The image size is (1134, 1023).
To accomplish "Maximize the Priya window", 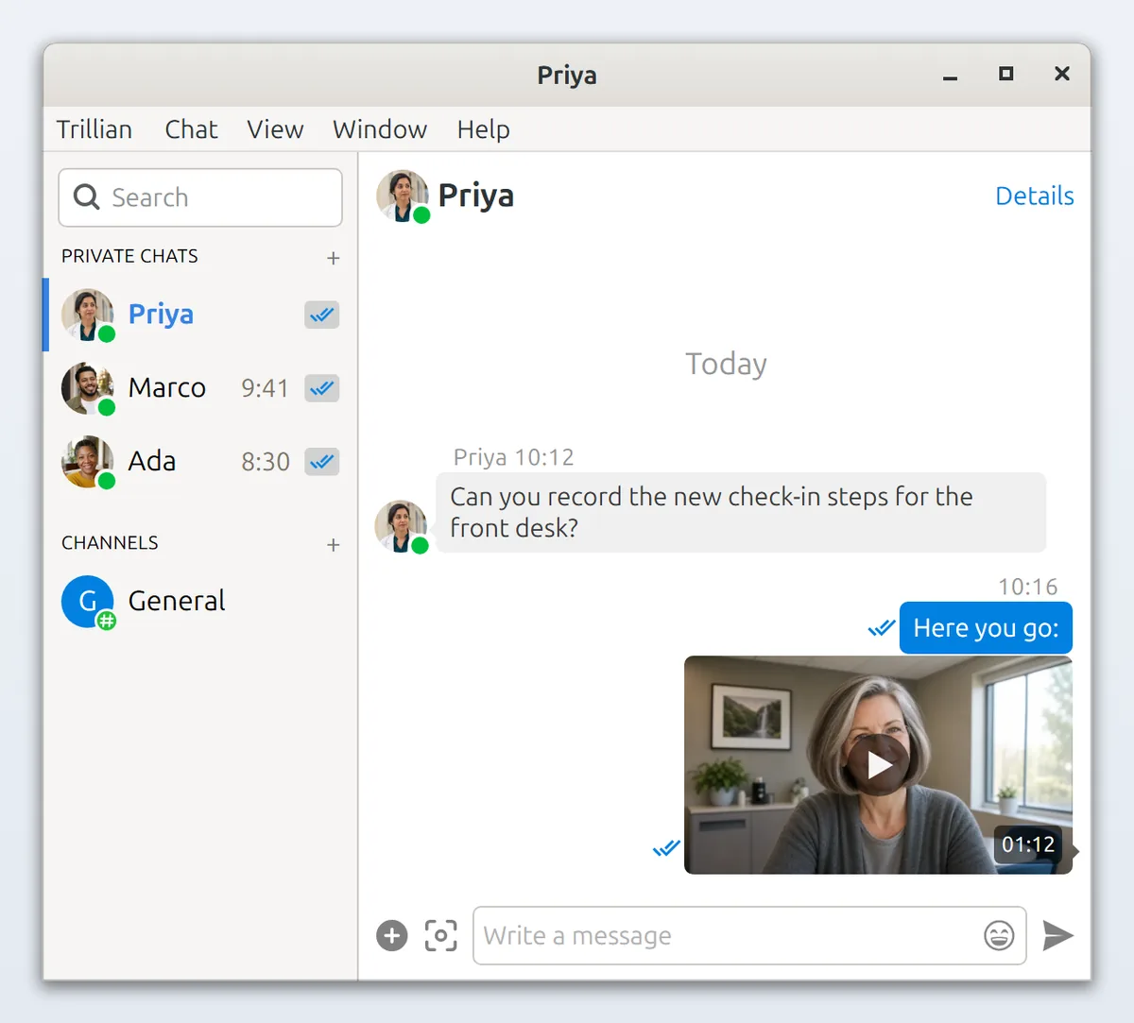I will pyautogui.click(x=1005, y=74).
